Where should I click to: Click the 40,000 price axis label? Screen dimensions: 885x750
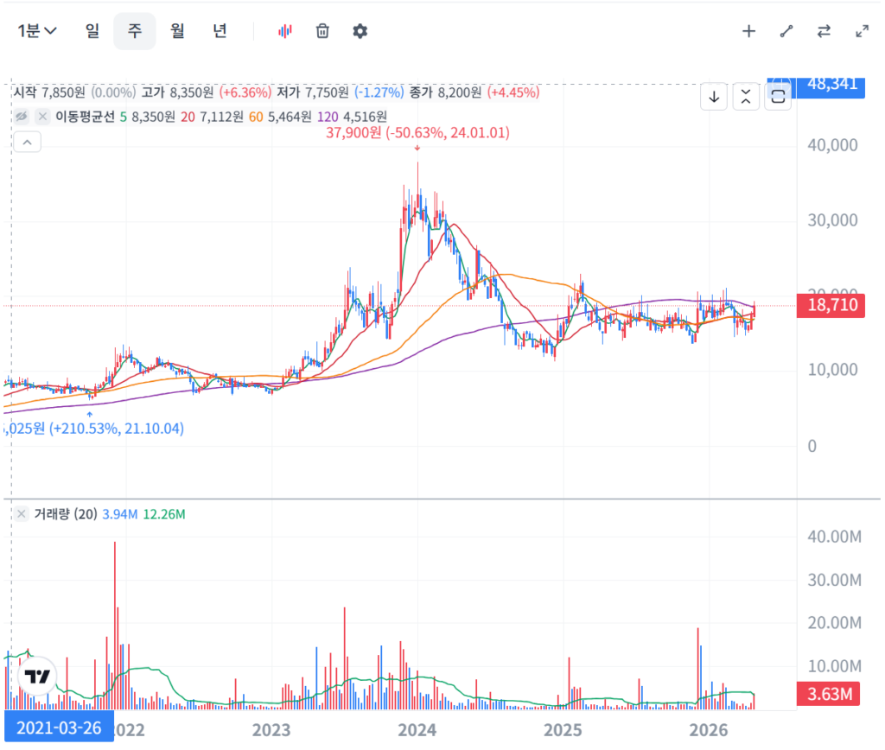[x=832, y=146]
